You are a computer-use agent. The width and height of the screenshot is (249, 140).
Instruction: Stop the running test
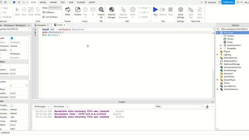point(170,11)
